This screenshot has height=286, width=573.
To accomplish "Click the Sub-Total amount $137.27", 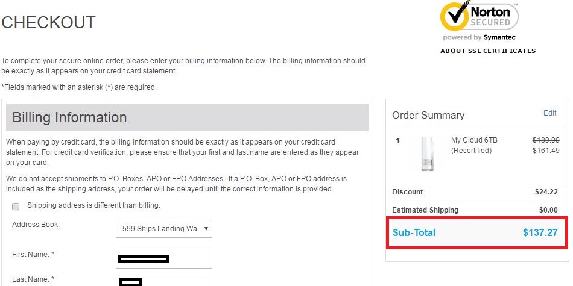I will (x=540, y=232).
